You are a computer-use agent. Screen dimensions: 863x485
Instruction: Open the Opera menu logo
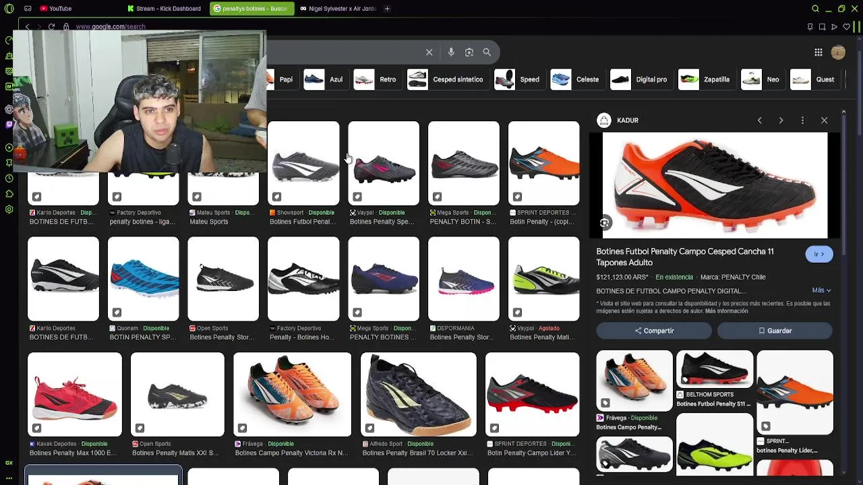point(9,9)
